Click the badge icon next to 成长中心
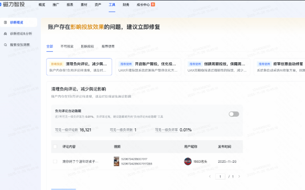Screen dimensions: 305x190 pyautogui.click(x=153, y=4)
